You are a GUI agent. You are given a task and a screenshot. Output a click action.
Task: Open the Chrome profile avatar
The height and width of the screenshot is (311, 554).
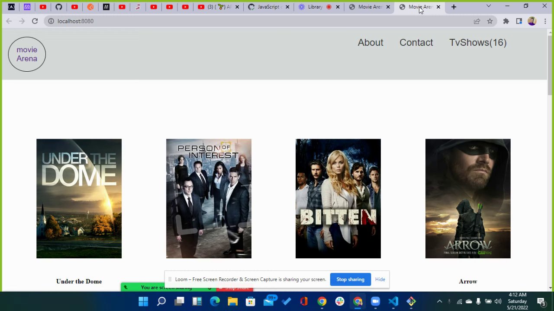[532, 21]
